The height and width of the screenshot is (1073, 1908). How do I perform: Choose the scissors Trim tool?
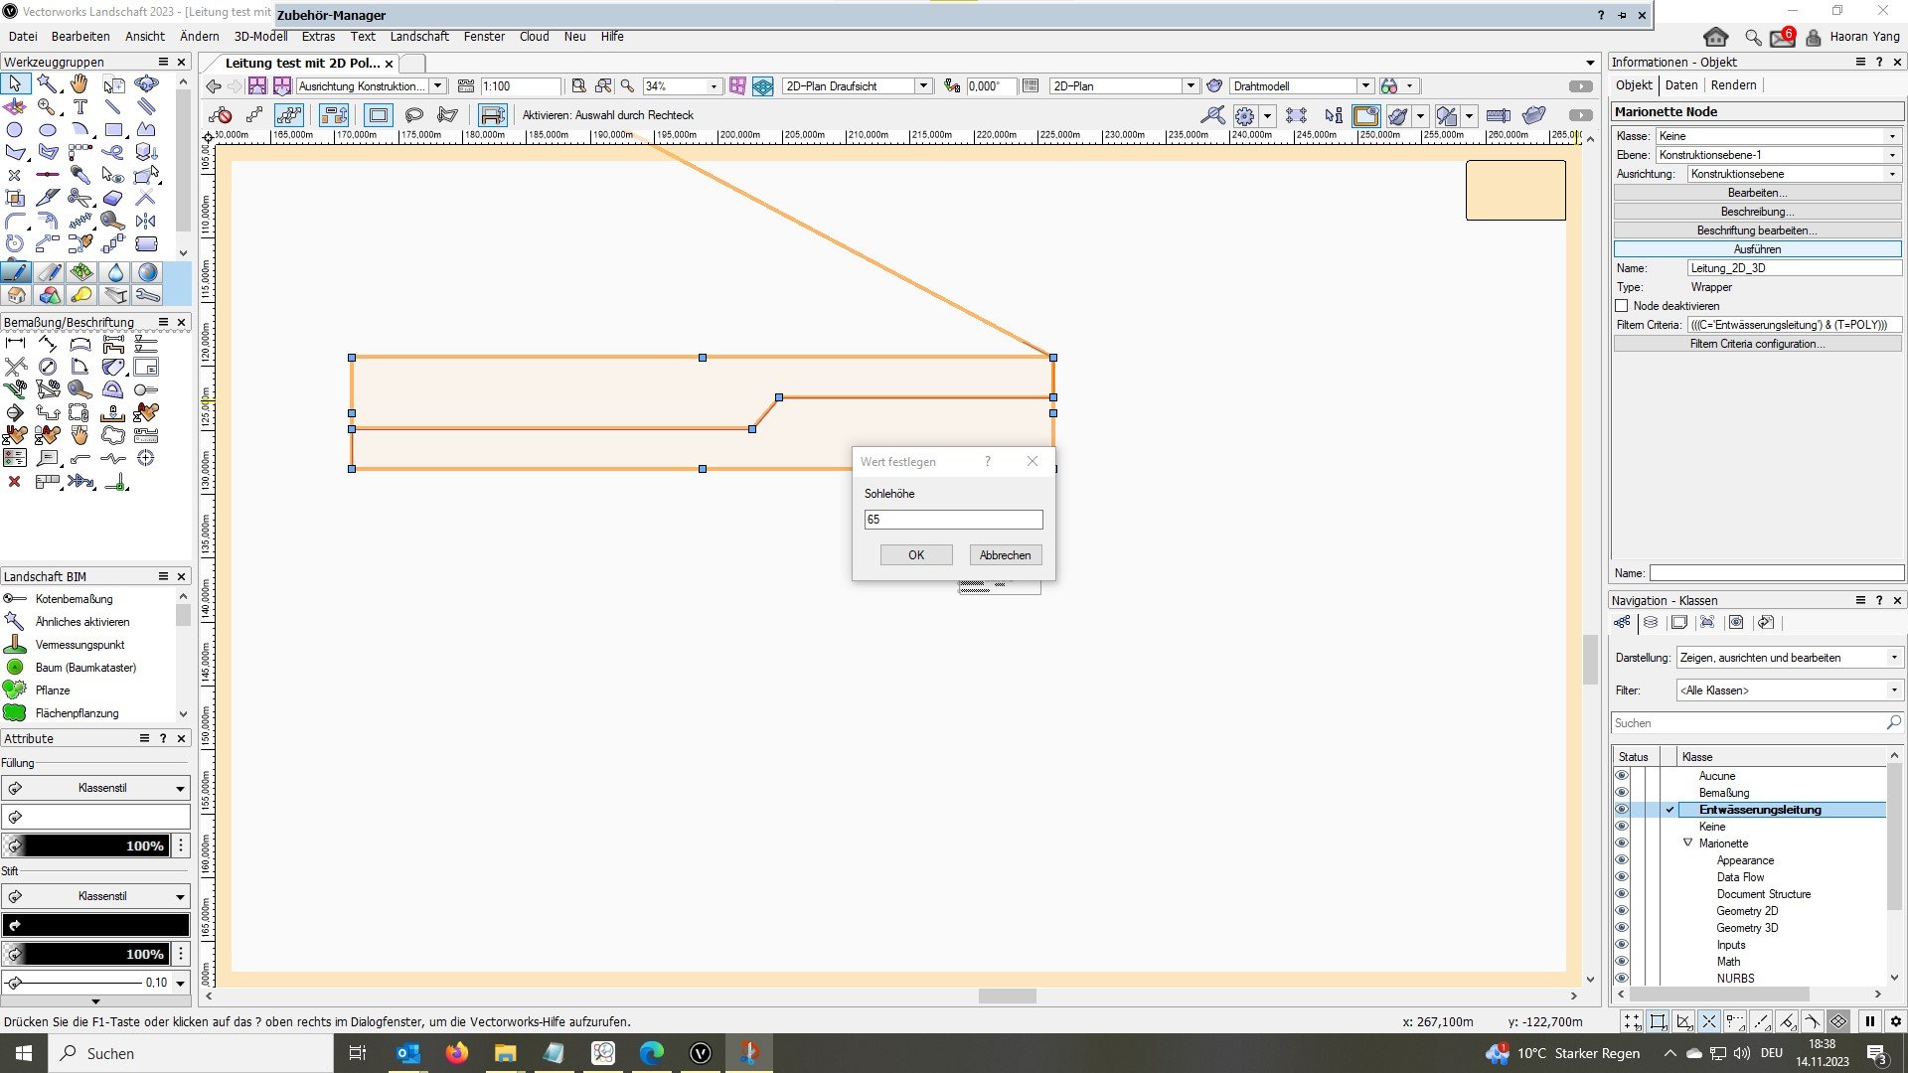point(80,198)
